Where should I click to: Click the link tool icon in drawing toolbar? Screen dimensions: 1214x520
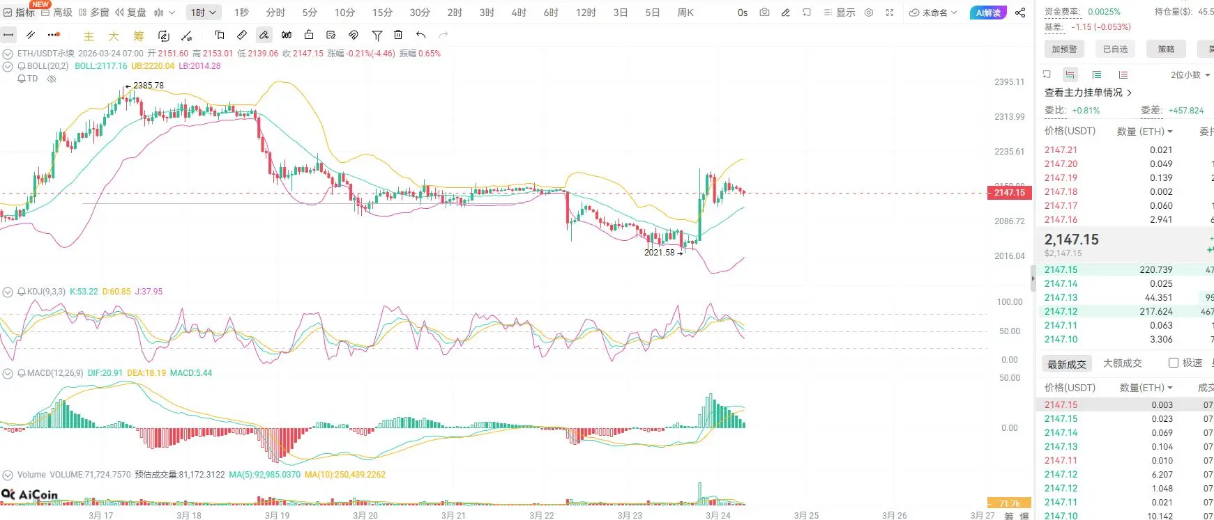pyautogui.click(x=354, y=35)
